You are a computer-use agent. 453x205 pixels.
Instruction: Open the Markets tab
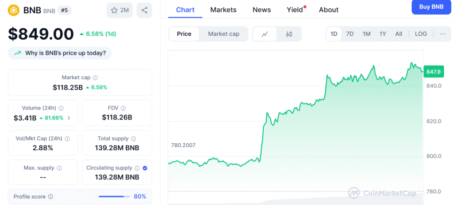tap(223, 10)
